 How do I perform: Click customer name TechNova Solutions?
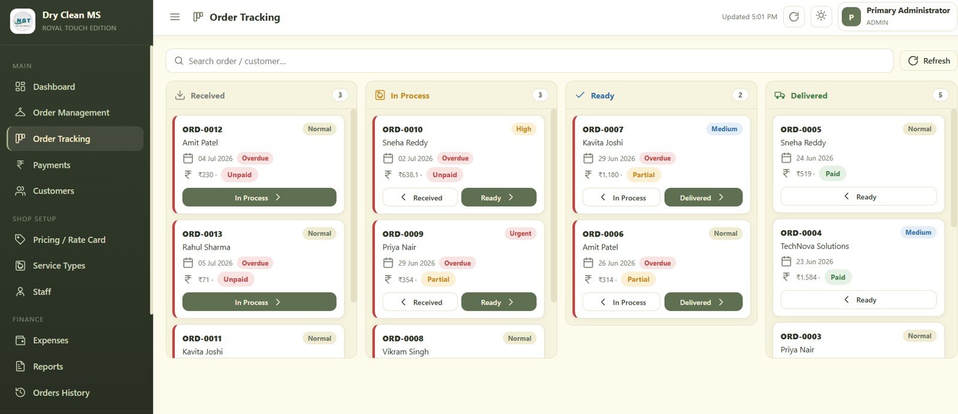coord(815,246)
